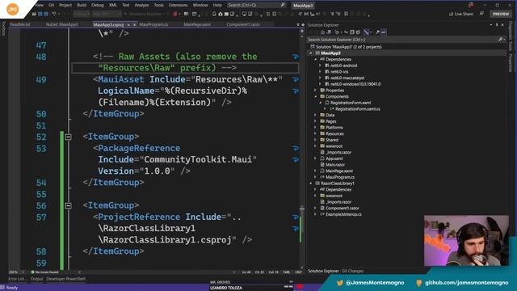Switch to the Component1.razor tab
The height and width of the screenshot is (291, 517).
(x=243, y=24)
